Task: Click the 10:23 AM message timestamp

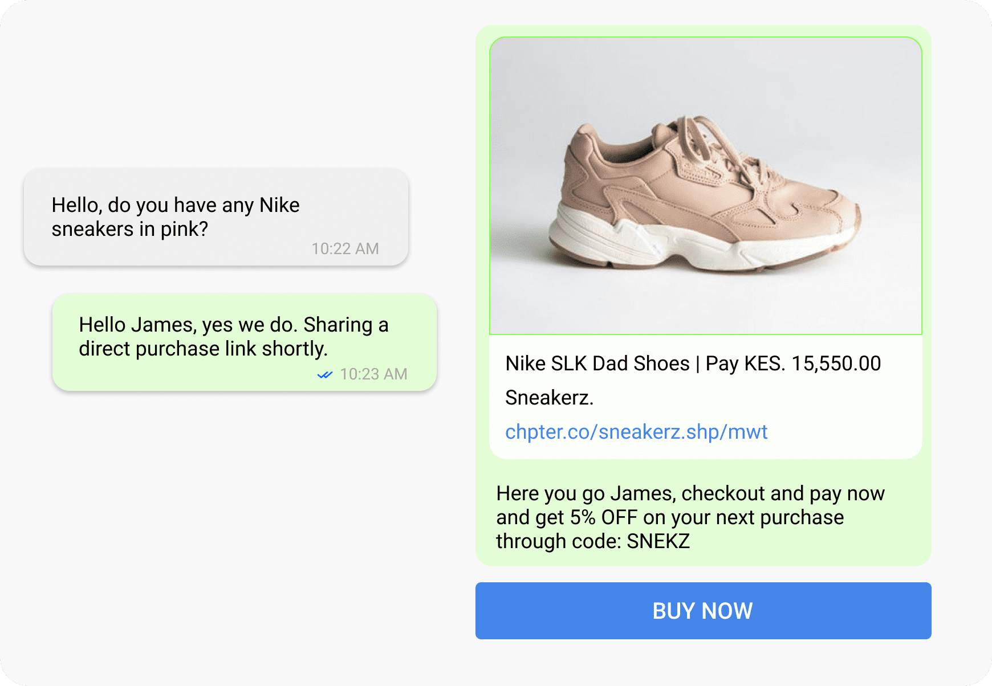Action: tap(373, 374)
